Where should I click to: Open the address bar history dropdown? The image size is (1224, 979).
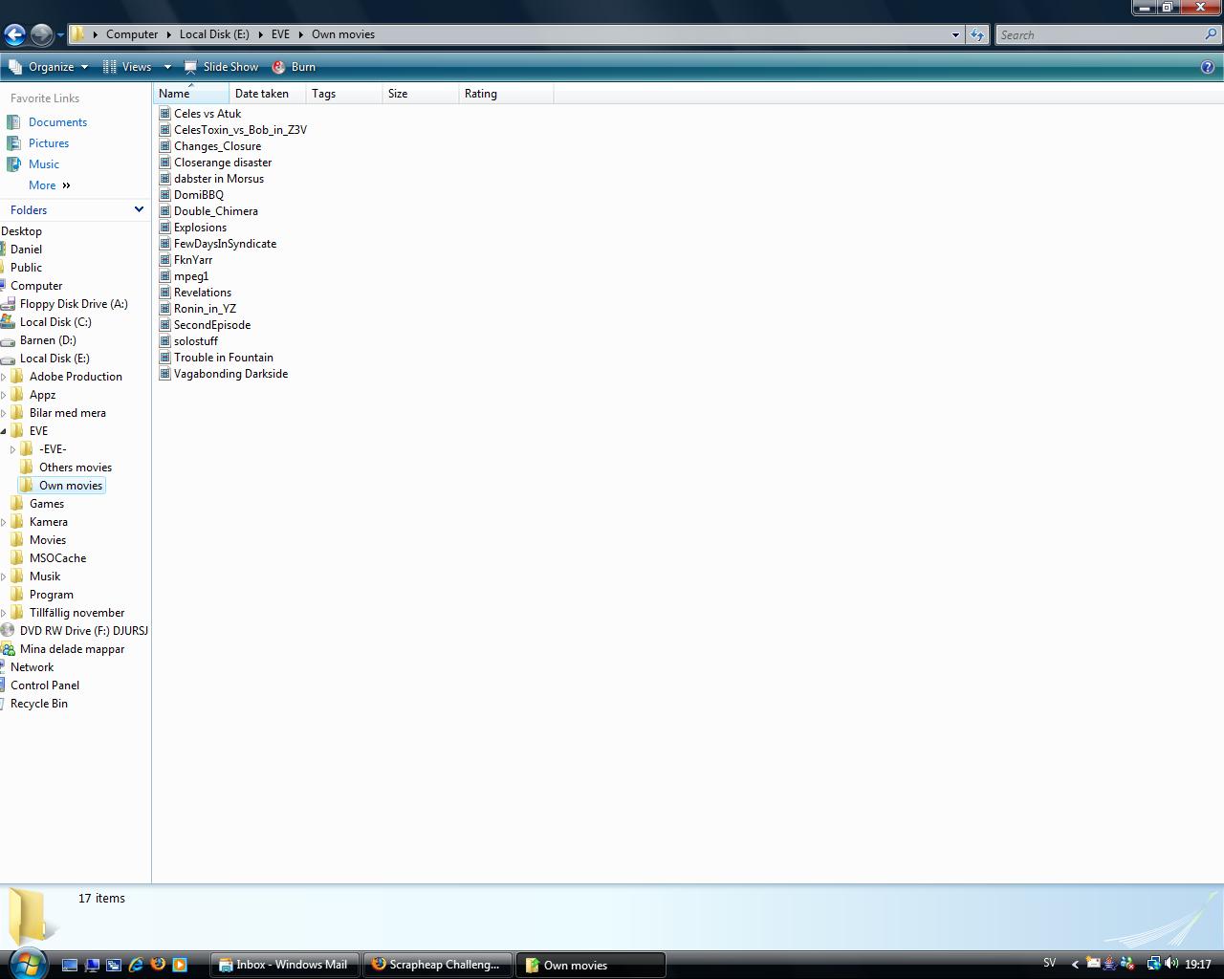pyautogui.click(x=954, y=34)
